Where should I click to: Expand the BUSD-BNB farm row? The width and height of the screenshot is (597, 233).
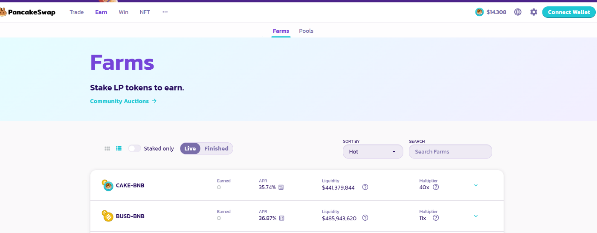click(x=476, y=216)
